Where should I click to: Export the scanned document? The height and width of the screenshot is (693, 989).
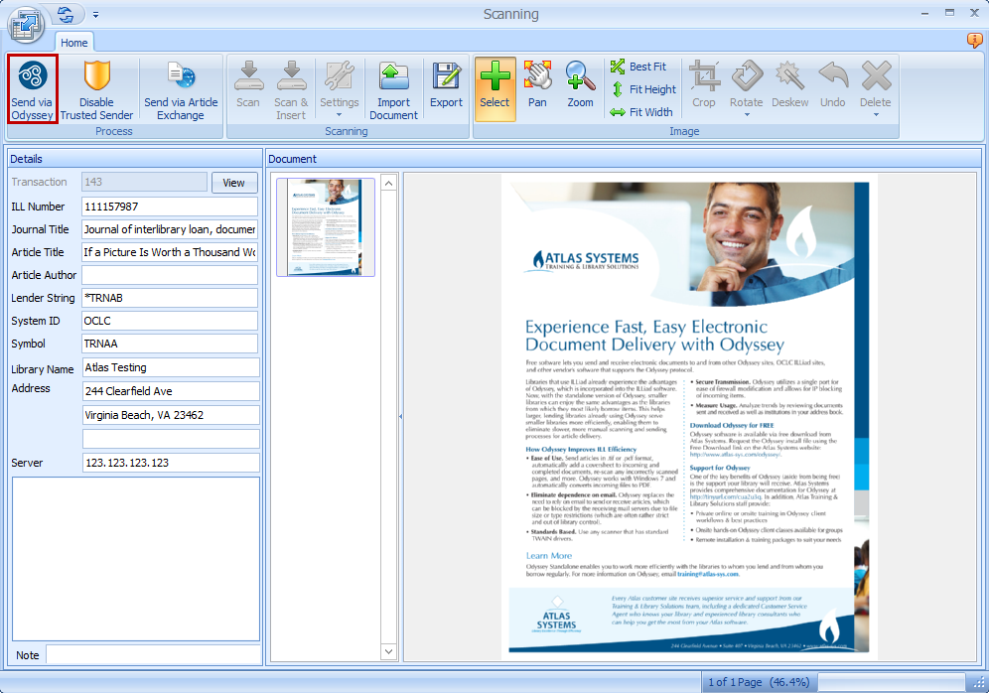(x=446, y=88)
